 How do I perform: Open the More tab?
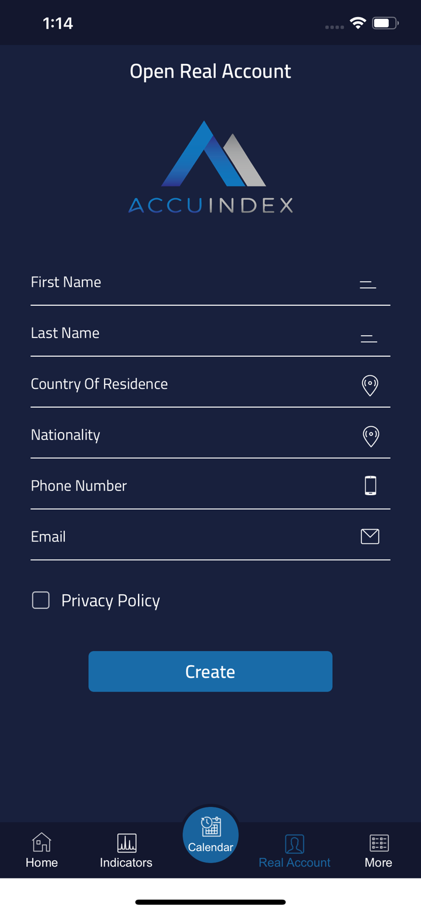point(379,850)
